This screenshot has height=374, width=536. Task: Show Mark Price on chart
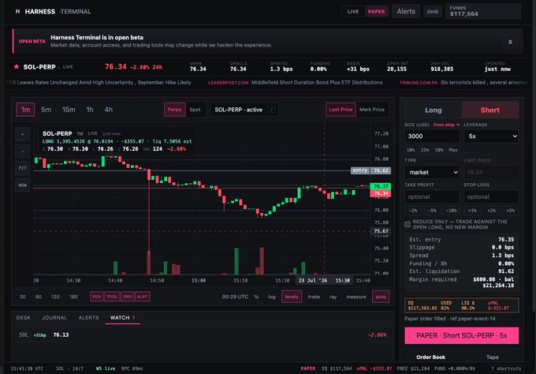coord(372,110)
